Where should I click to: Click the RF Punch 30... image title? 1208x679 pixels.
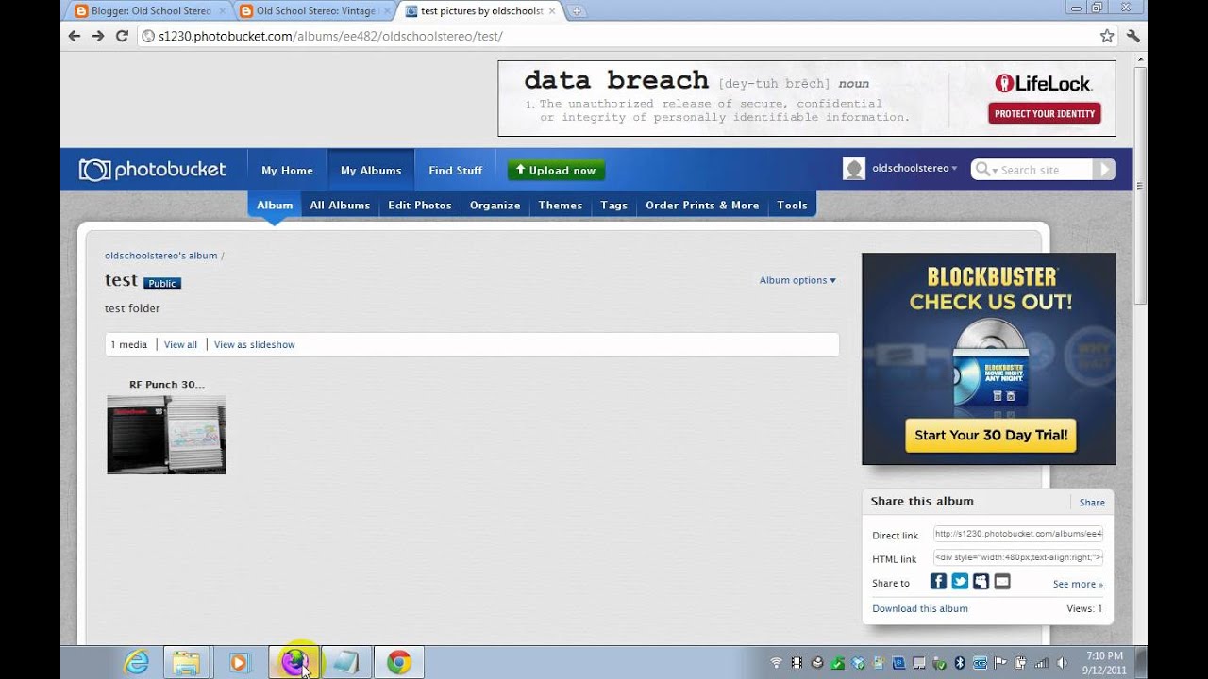[167, 385]
